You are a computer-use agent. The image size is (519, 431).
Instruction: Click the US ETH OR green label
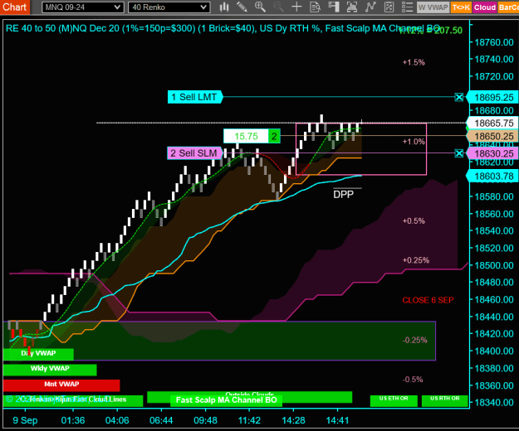(x=394, y=400)
